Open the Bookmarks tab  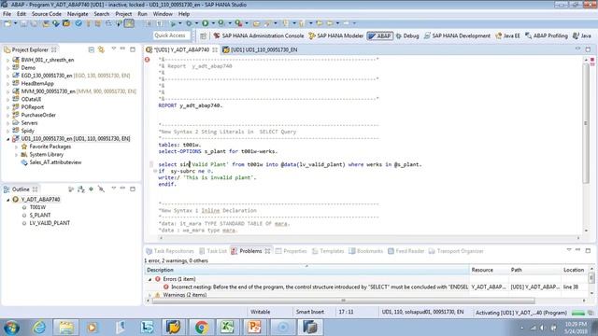tap(365, 251)
